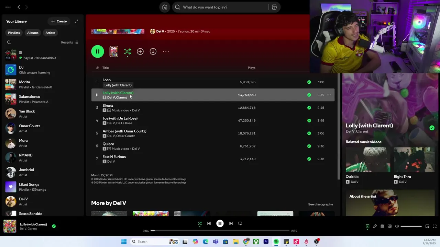Open Microsoft Edge from taskbar
This screenshot has width=440, height=247.
click(x=205, y=242)
